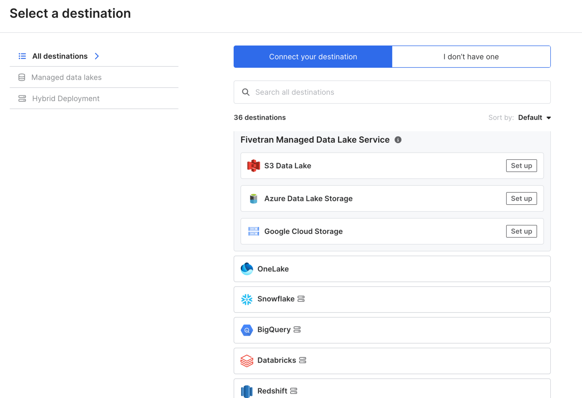Click the BigQuery hexagon icon

[247, 330]
